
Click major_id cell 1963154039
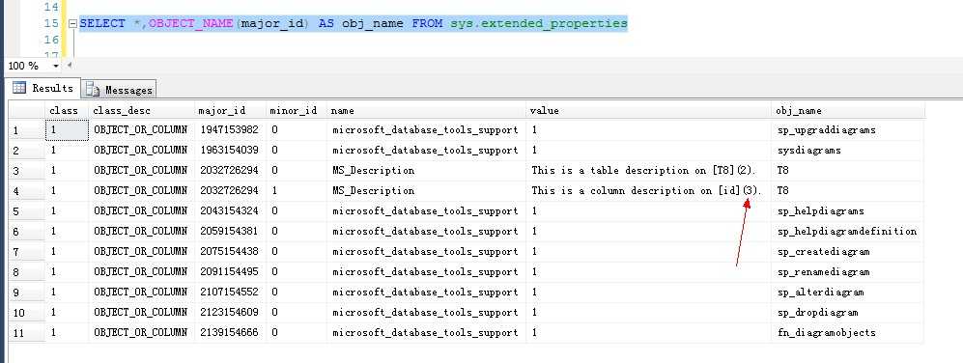pyautogui.click(x=230, y=151)
